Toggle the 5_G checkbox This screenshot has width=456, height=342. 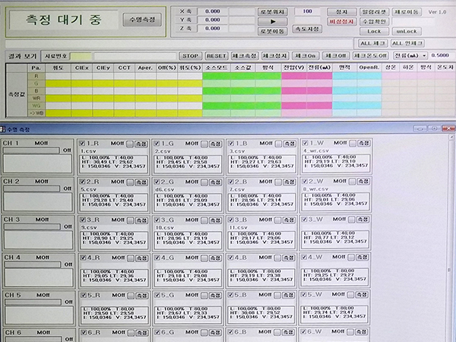coord(157,295)
